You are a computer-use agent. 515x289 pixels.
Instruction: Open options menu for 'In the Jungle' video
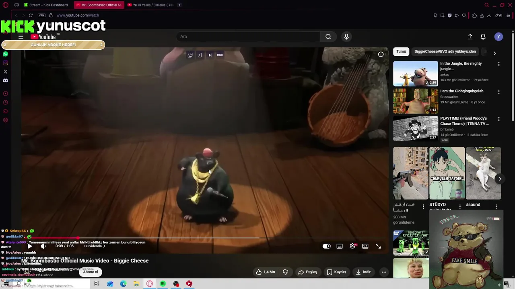[499, 64]
